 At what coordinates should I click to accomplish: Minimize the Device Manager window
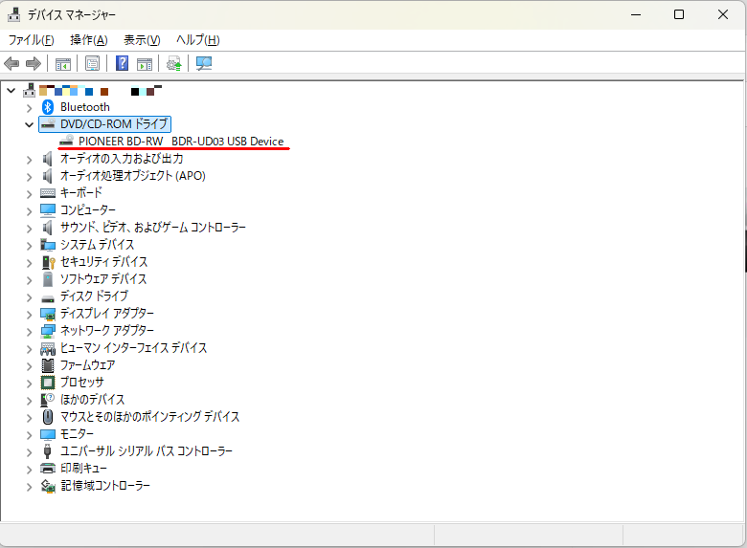[x=636, y=14]
